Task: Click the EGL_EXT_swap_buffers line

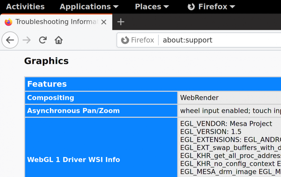Action: [x=230, y=148]
